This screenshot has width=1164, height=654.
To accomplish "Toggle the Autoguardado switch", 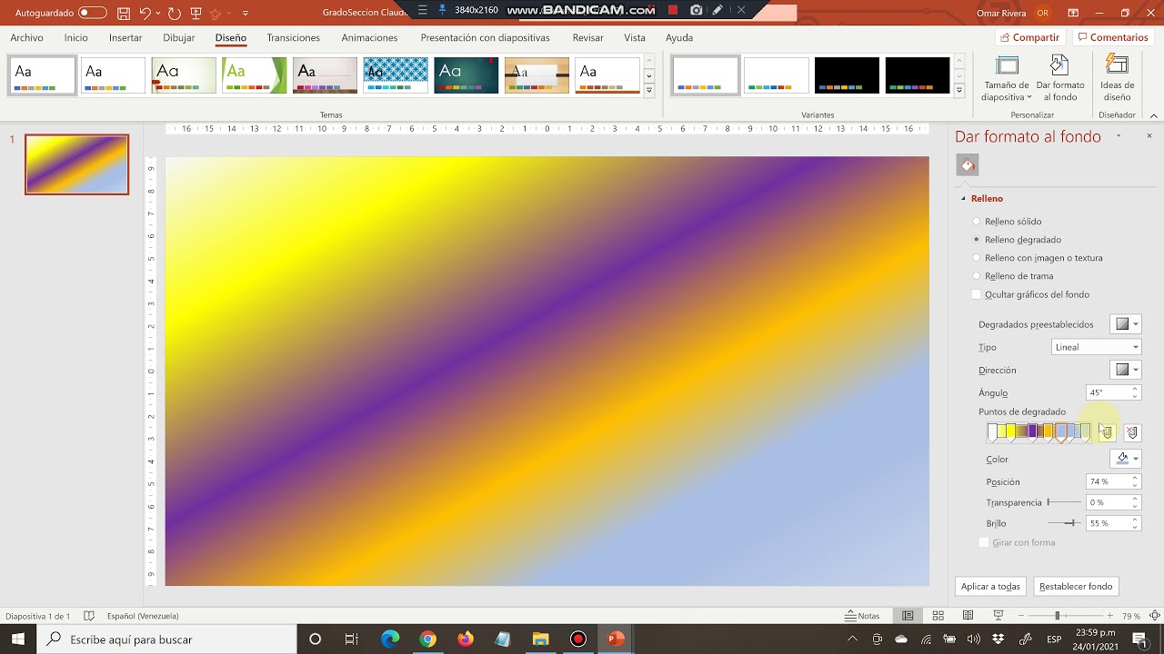I will click(92, 13).
